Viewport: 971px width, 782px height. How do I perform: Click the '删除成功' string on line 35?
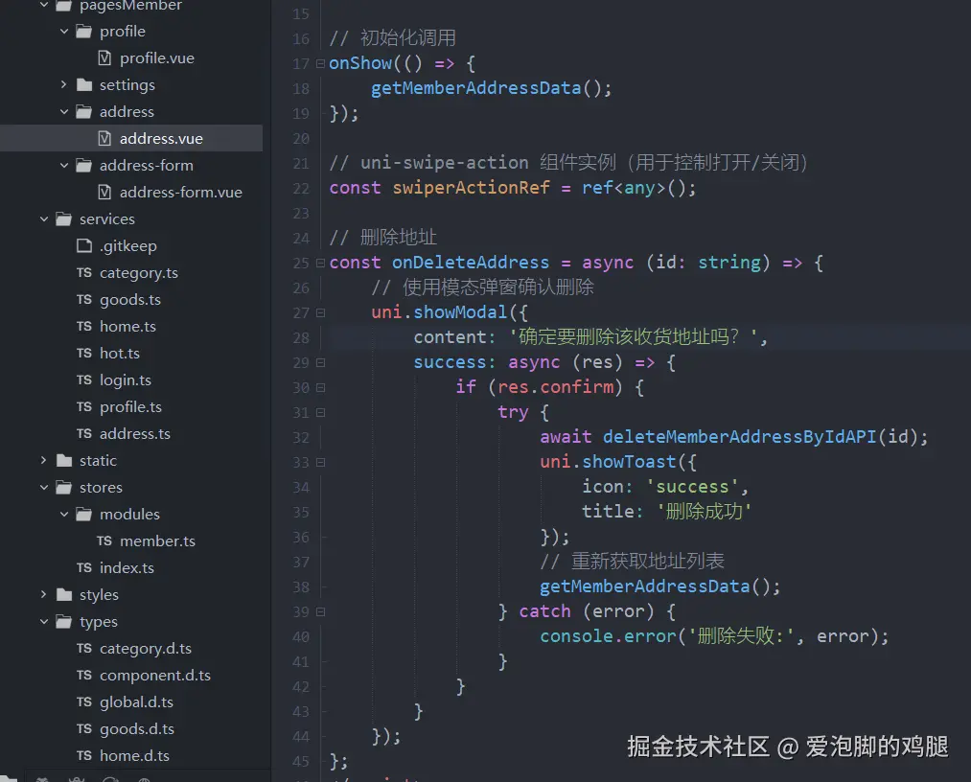tap(704, 512)
